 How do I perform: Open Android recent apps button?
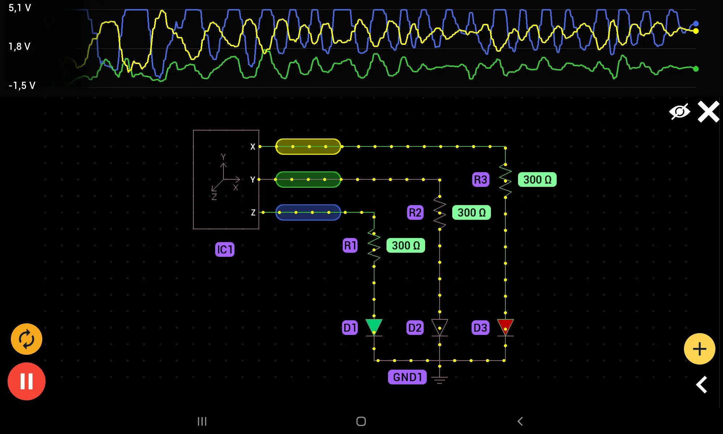coord(202,421)
